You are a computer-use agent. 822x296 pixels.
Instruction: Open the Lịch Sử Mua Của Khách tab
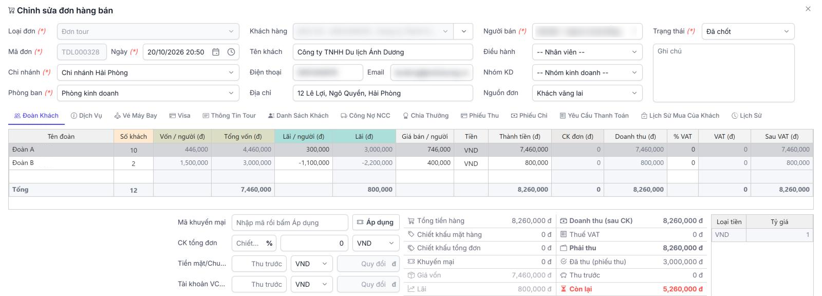point(680,116)
